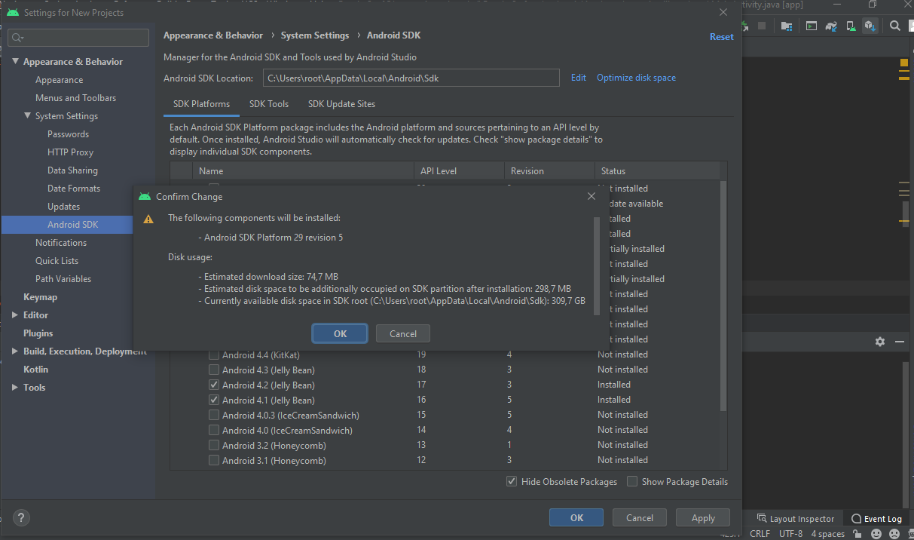The image size is (914, 540).
Task: Open the event panel gear settings icon
Action: (x=880, y=342)
